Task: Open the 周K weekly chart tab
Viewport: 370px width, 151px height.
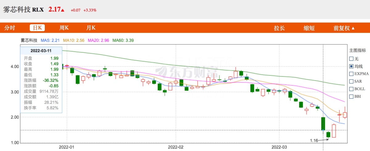Action: pyautogui.click(x=64, y=28)
